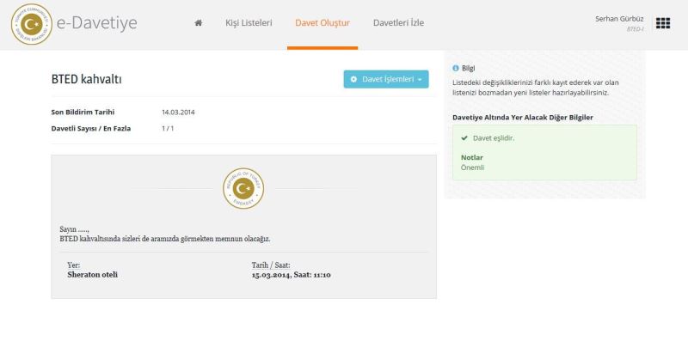Click the Serhan Gürbüz user name
The width and height of the screenshot is (688, 341).
(619, 19)
